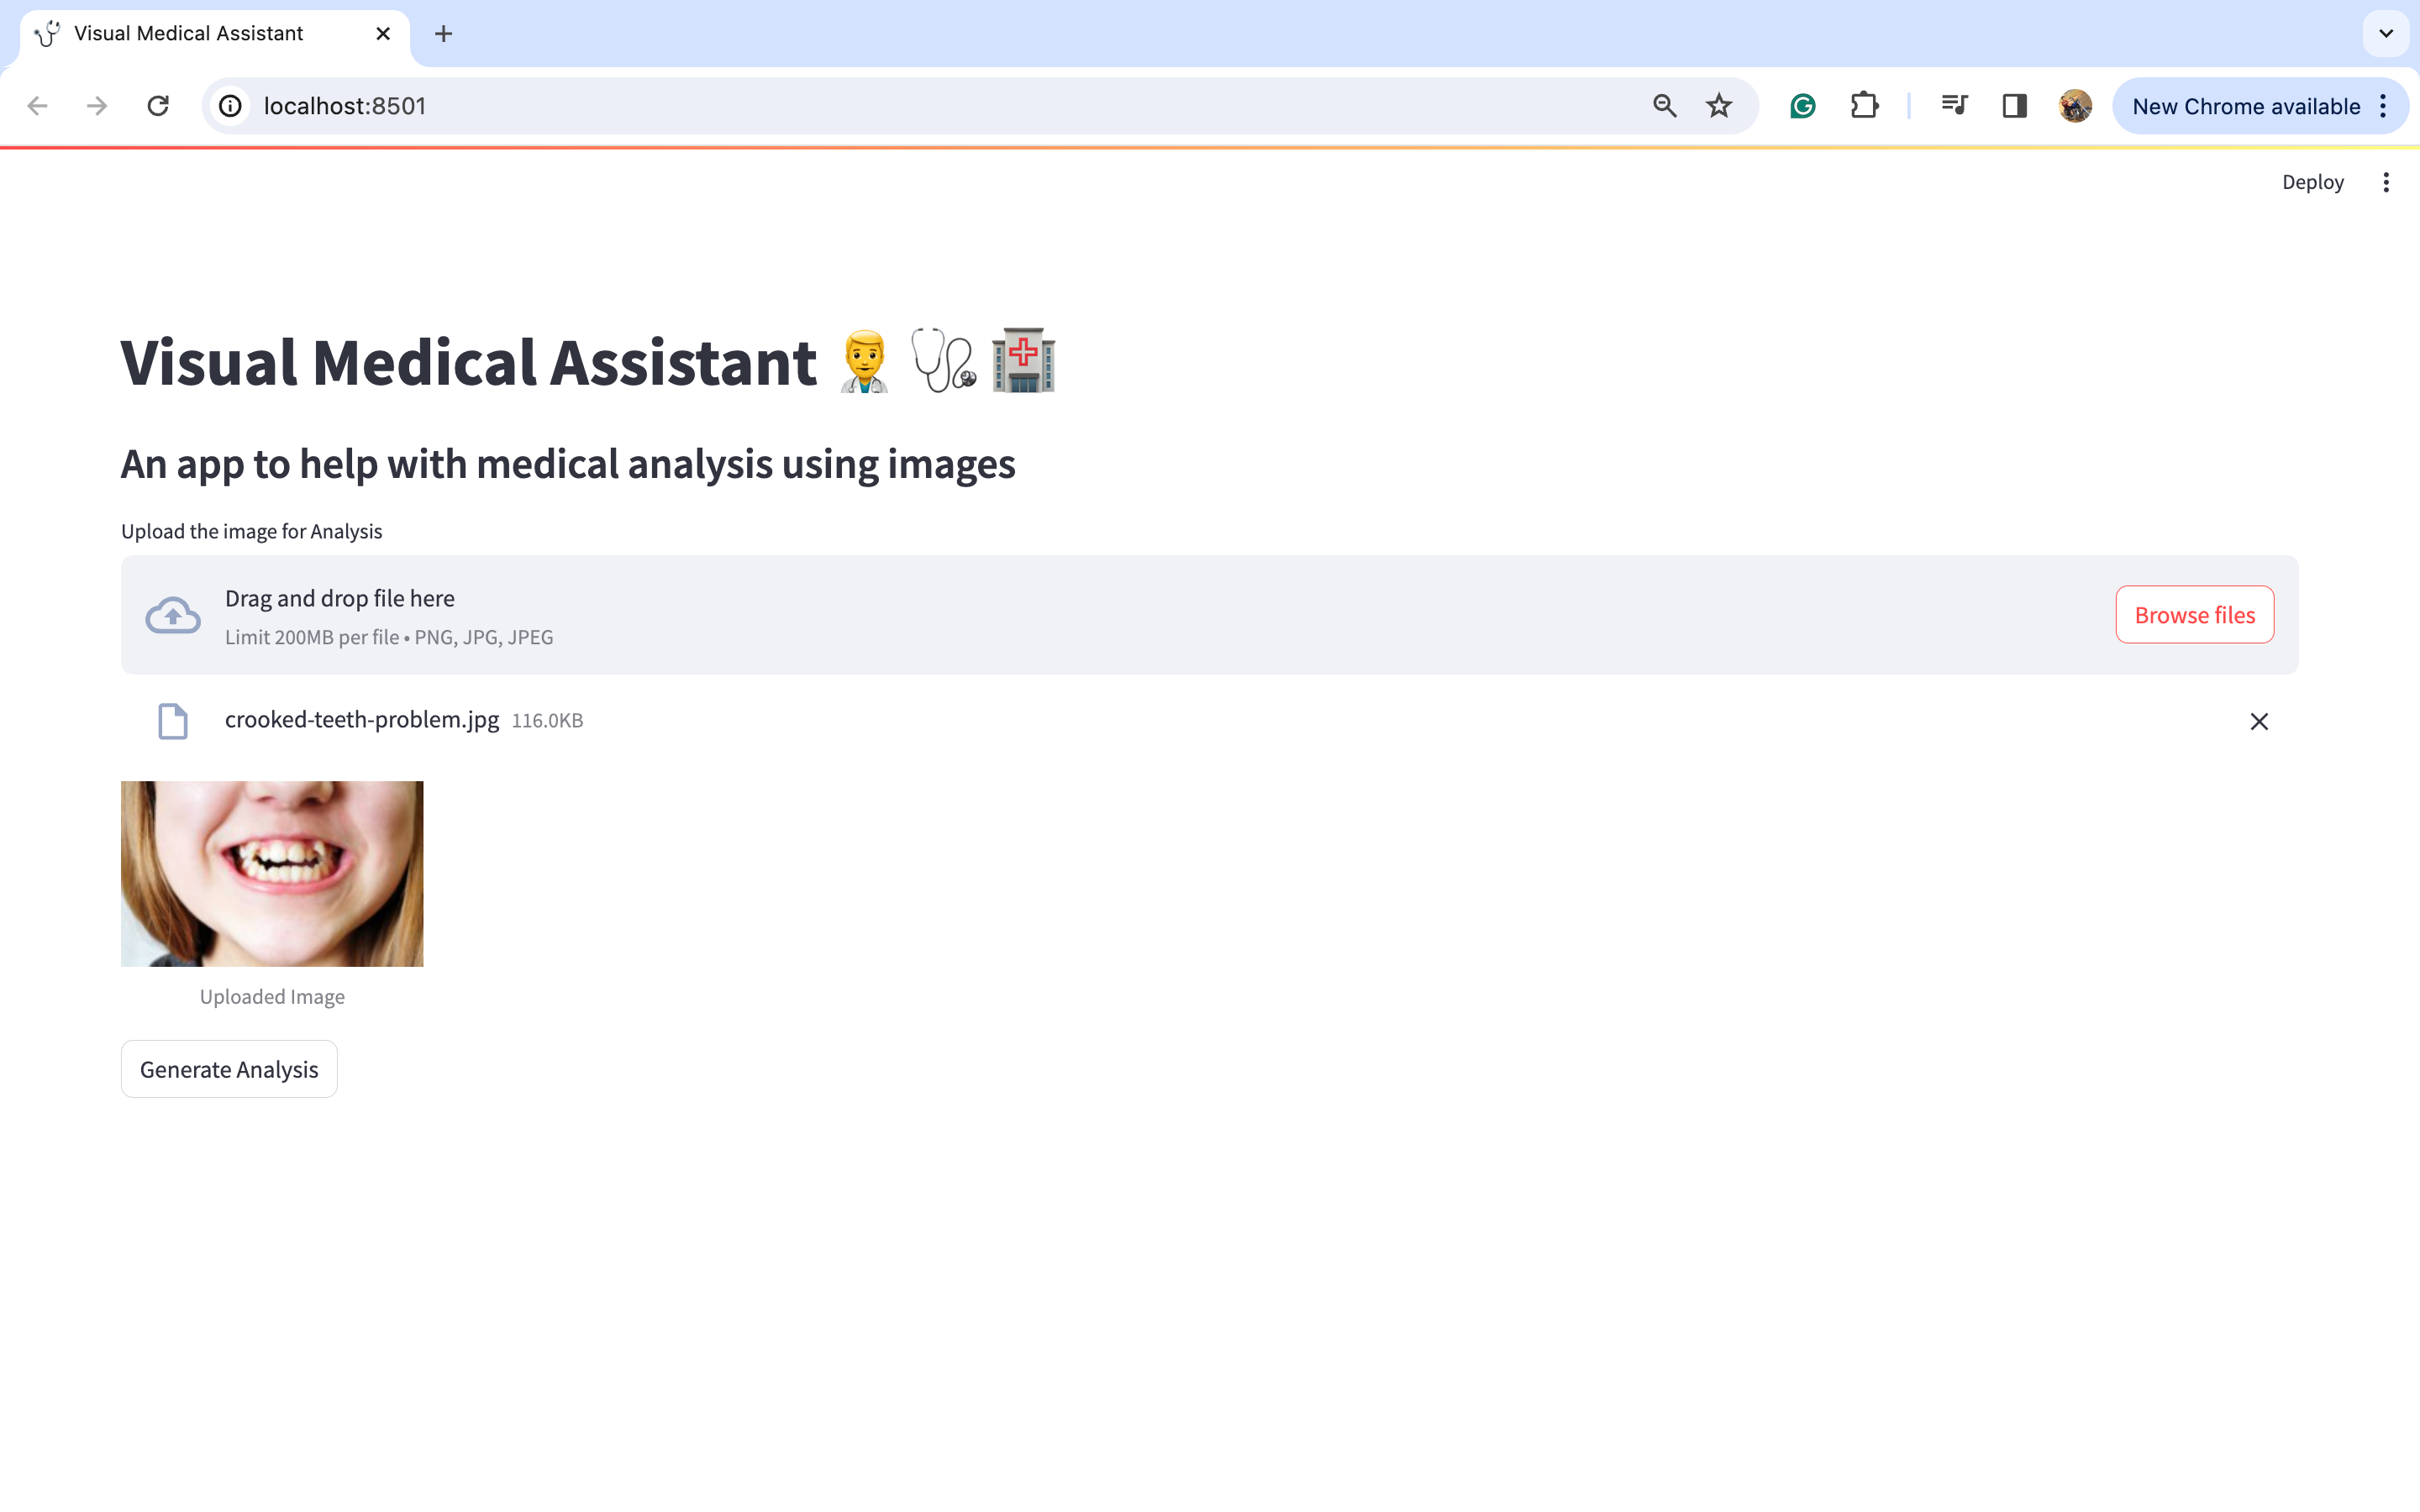The height and width of the screenshot is (1512, 2420).
Task: Open the Chrome three-dot menu
Action: click(x=2384, y=105)
